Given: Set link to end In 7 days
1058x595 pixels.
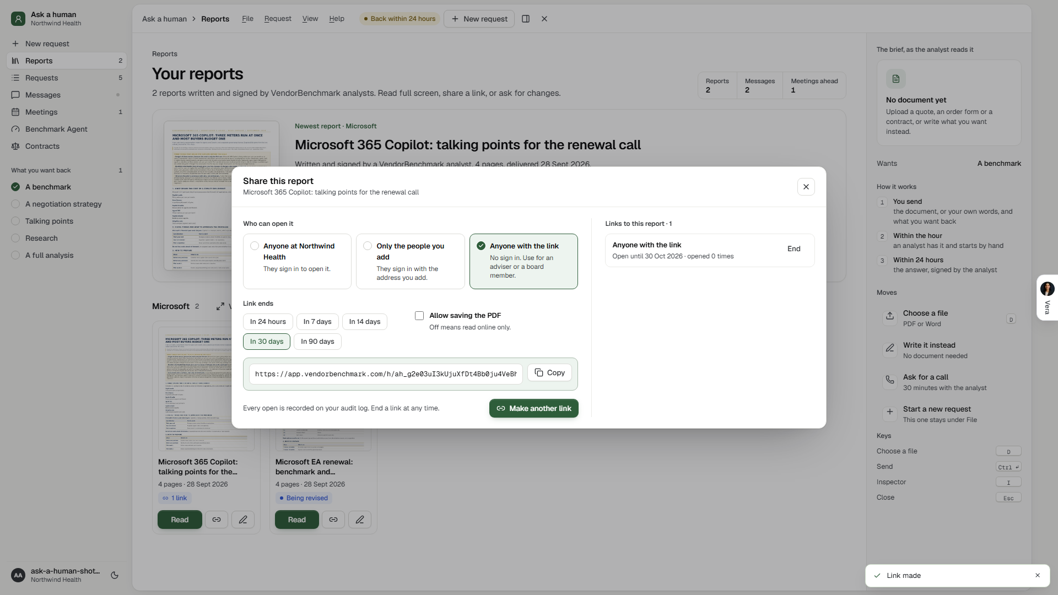Looking at the screenshot, I should tap(317, 322).
